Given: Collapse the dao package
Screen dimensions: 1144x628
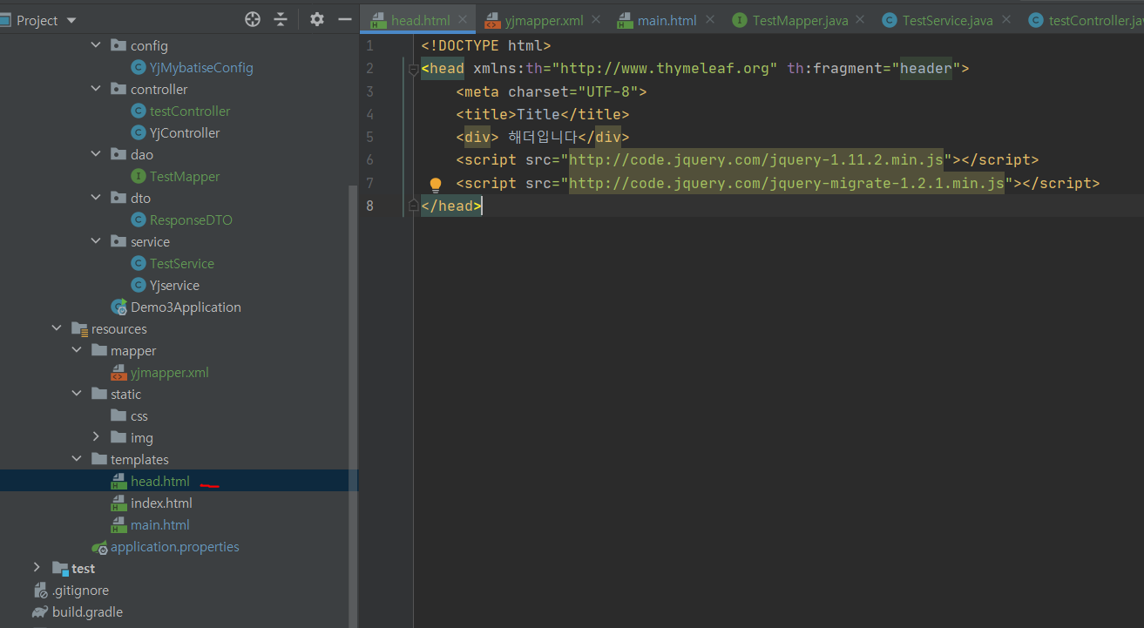Looking at the screenshot, I should pos(96,154).
